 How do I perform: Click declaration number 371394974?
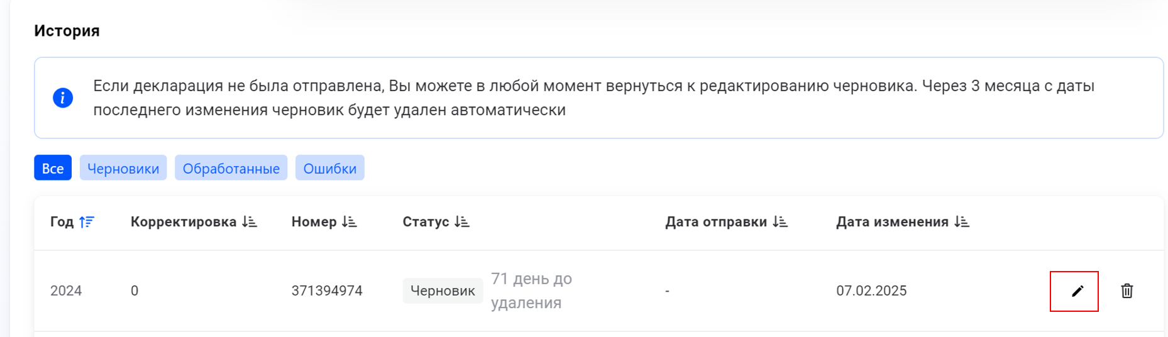click(327, 290)
